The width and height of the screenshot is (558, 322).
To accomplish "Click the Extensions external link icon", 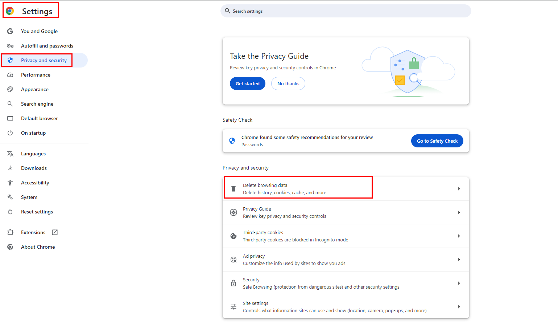I will coord(55,232).
